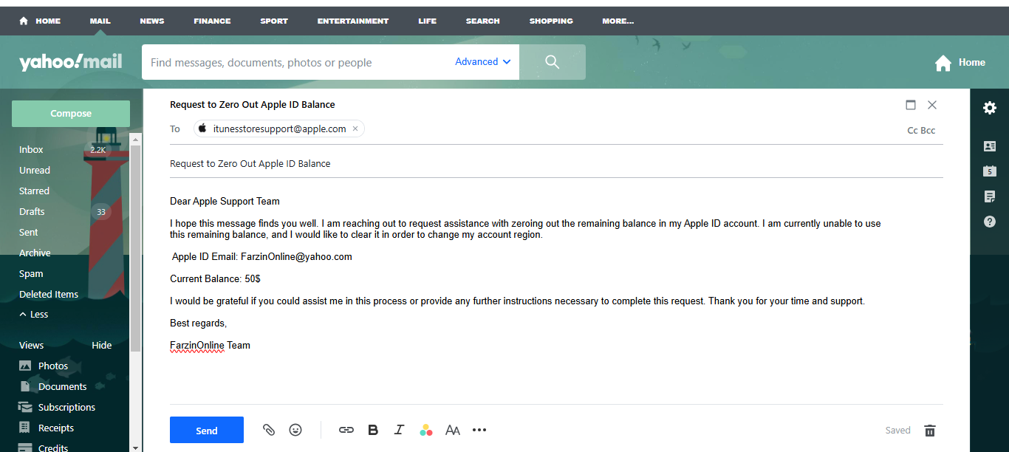
Task: Click the "Dear Apple Support Team" greeting
Action: (x=225, y=201)
